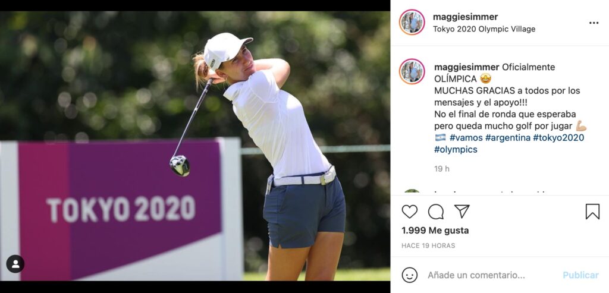Screen dimensions: 609x293
Task: Open Tokyo 2020 Olympic Village location
Action: 484,29
